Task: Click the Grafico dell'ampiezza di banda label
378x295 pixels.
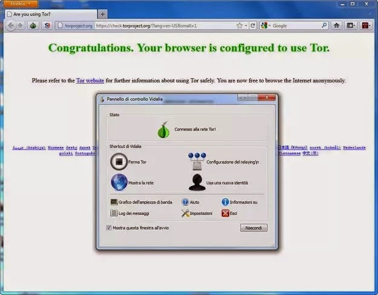Action: point(145,202)
